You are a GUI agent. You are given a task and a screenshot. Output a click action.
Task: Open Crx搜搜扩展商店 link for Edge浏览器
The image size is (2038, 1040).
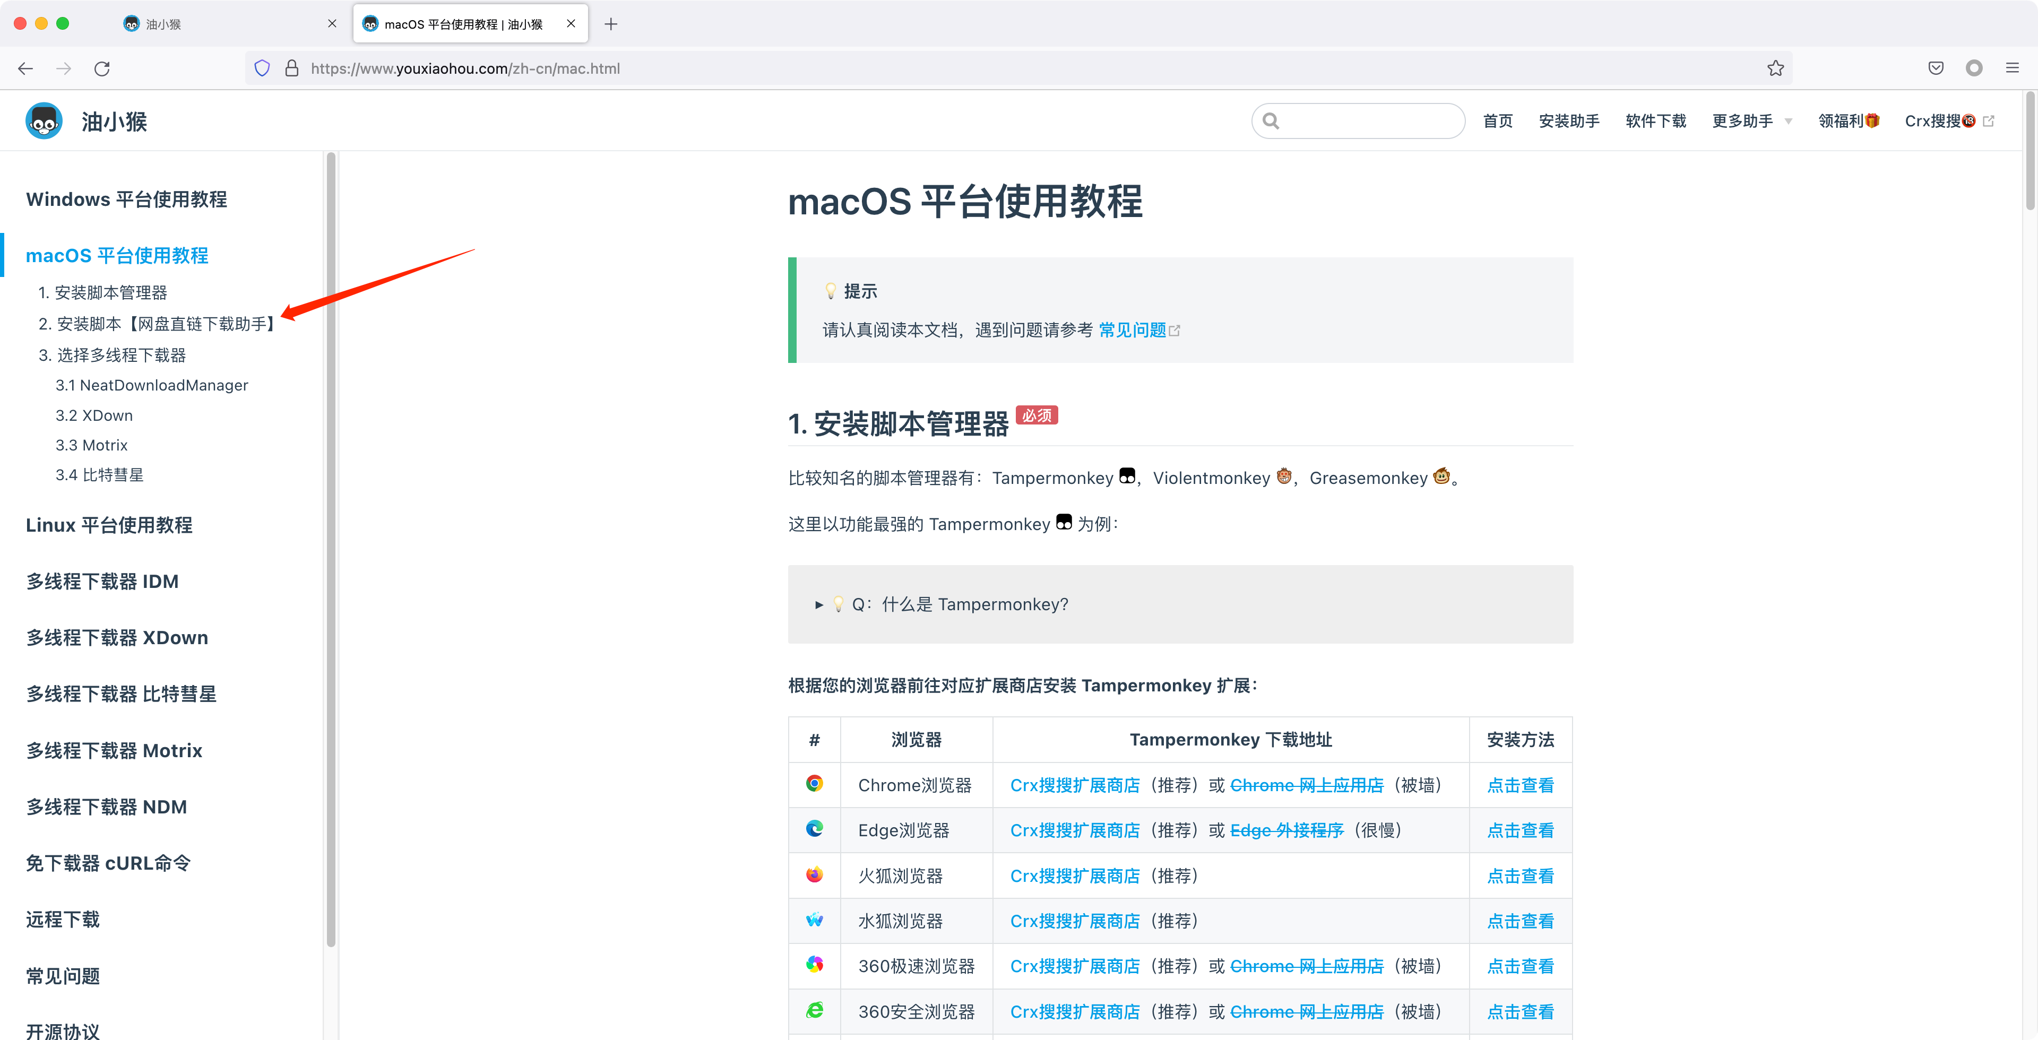tap(1074, 830)
